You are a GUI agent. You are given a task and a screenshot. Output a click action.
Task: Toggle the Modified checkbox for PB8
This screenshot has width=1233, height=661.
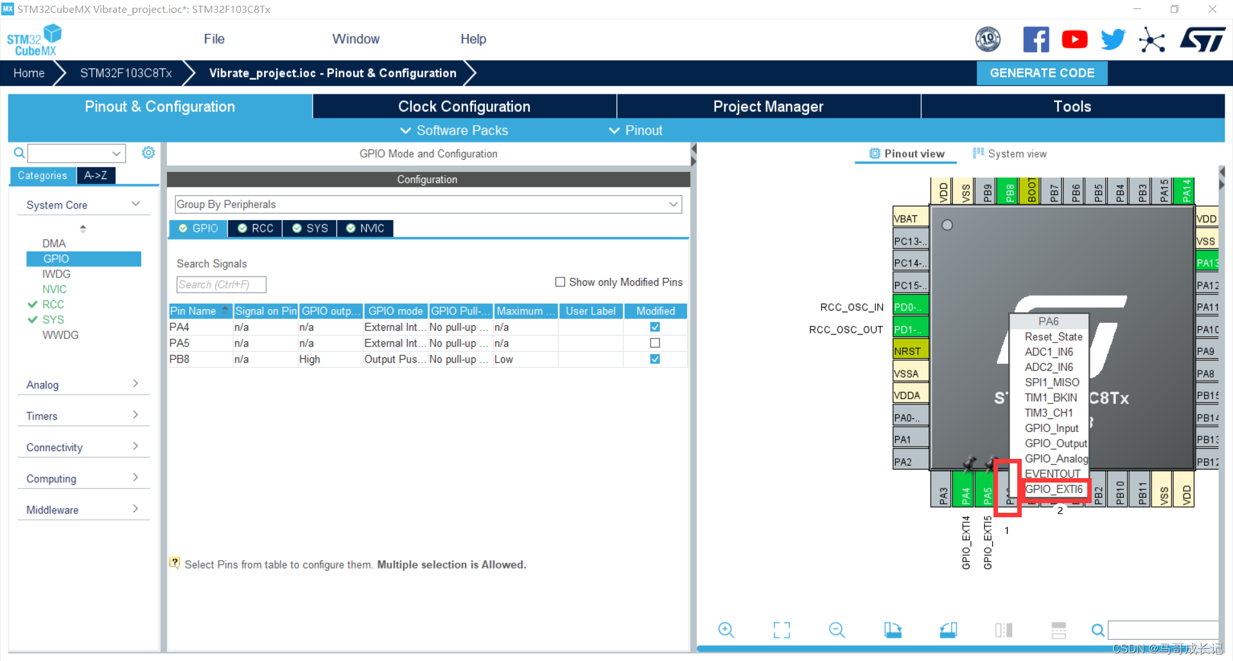[655, 359]
